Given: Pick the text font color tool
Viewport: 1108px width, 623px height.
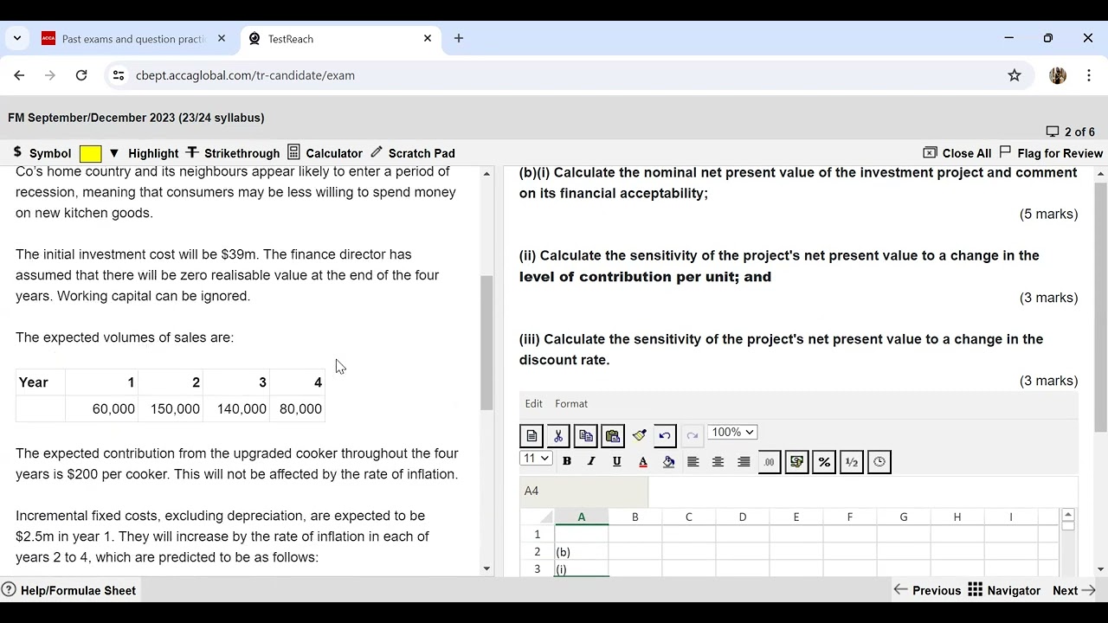Looking at the screenshot, I should coord(643,462).
